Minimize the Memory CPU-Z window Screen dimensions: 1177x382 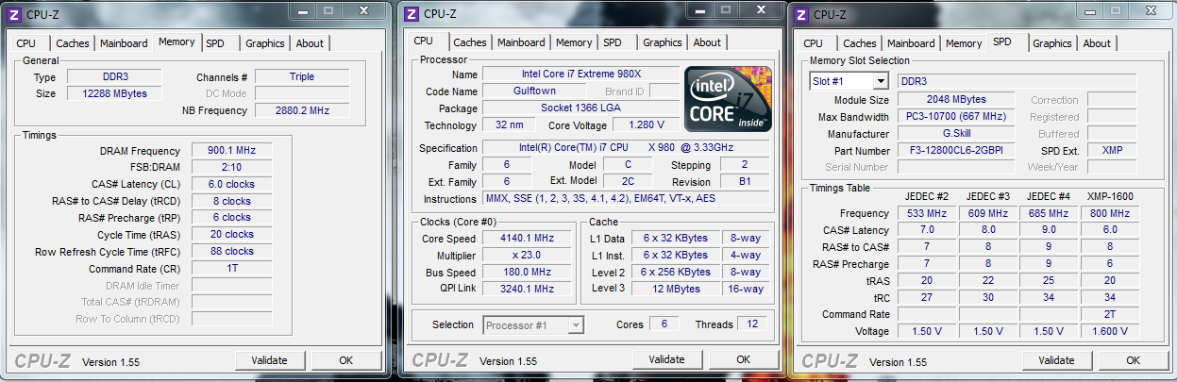coord(301,12)
